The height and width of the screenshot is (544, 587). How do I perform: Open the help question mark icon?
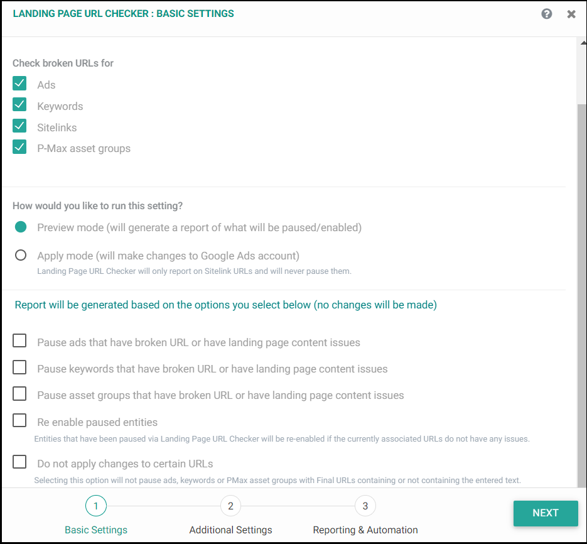547,14
